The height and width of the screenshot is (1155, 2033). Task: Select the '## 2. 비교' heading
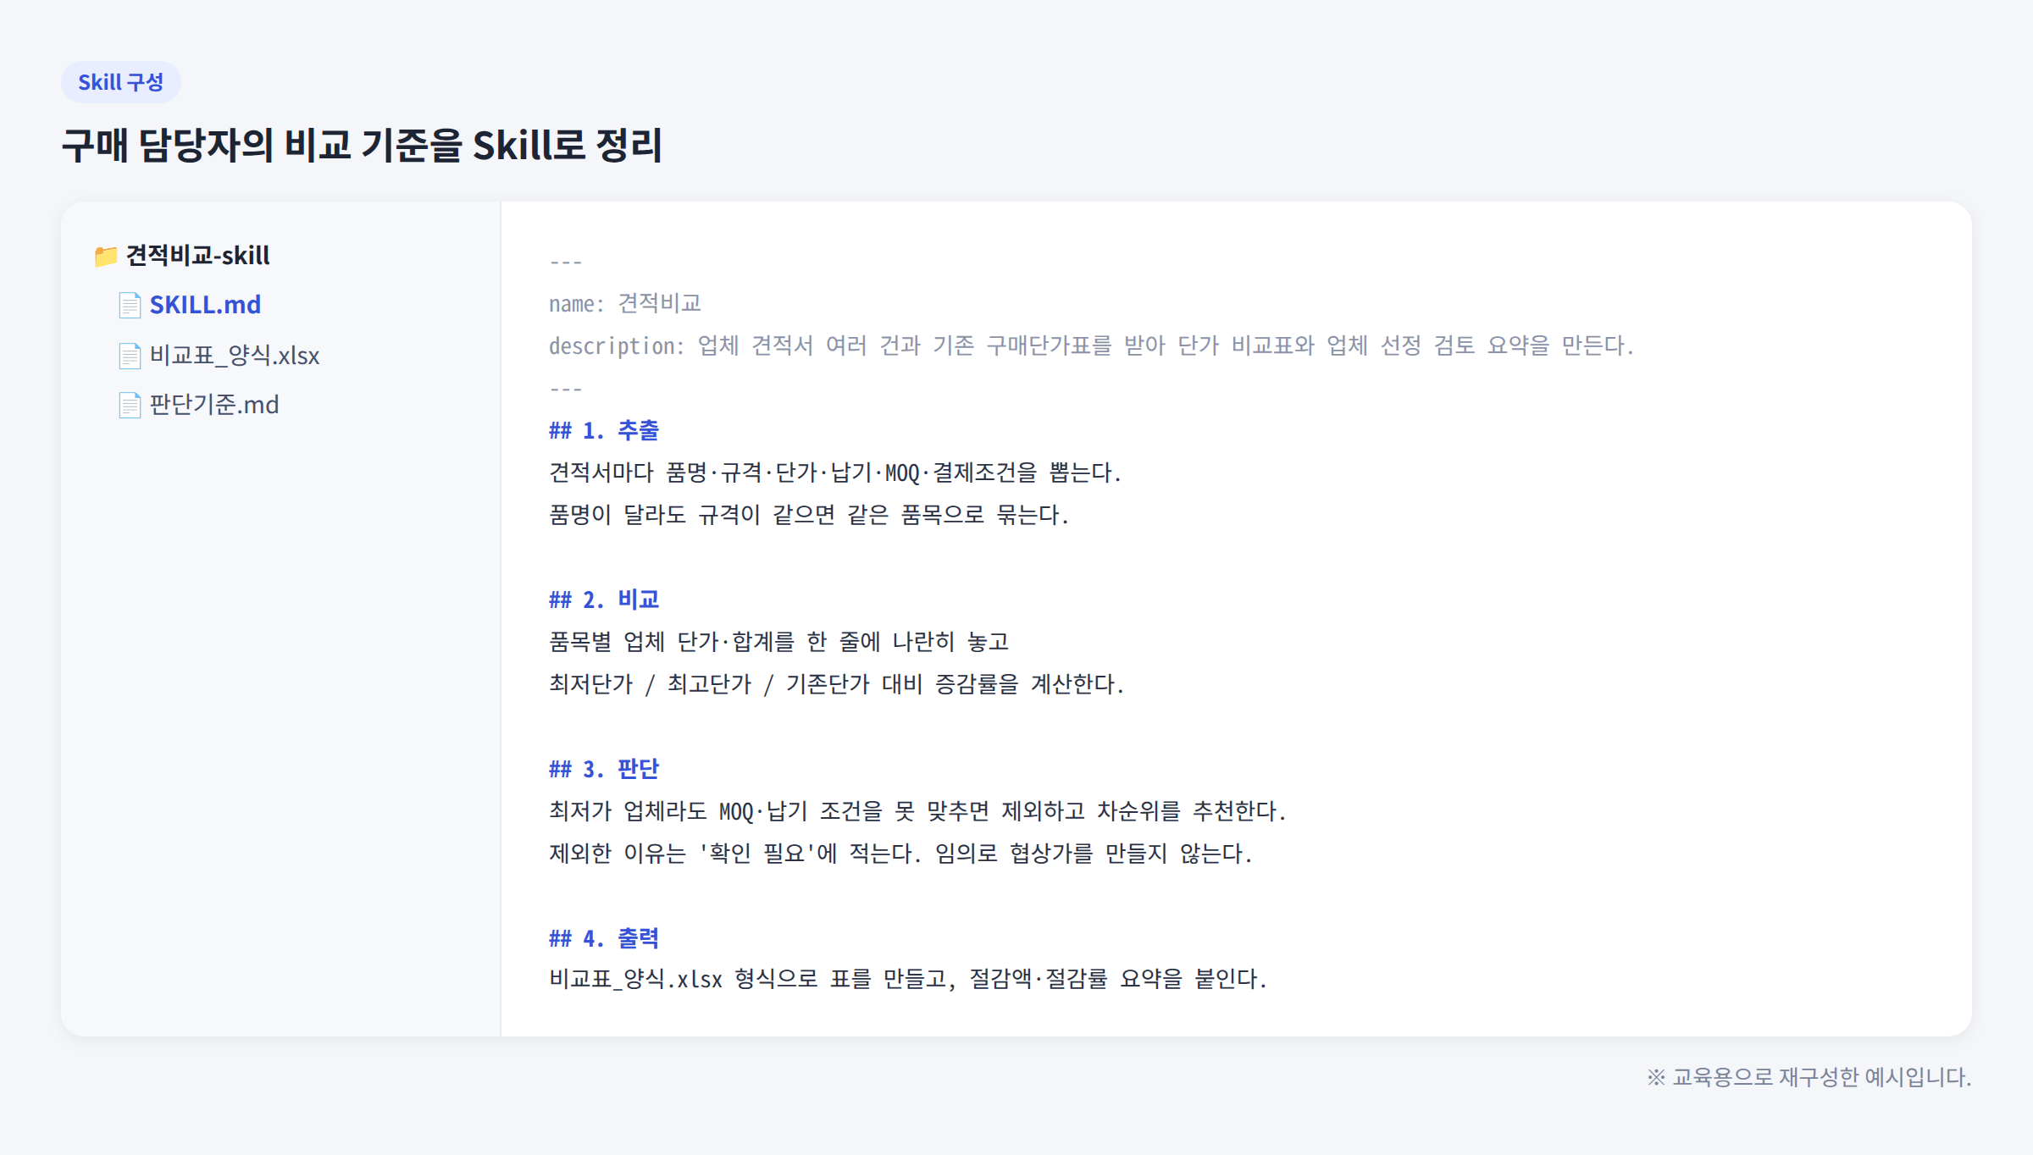(604, 600)
